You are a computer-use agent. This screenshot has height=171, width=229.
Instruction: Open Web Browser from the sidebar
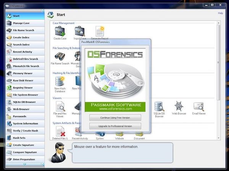click(25, 109)
